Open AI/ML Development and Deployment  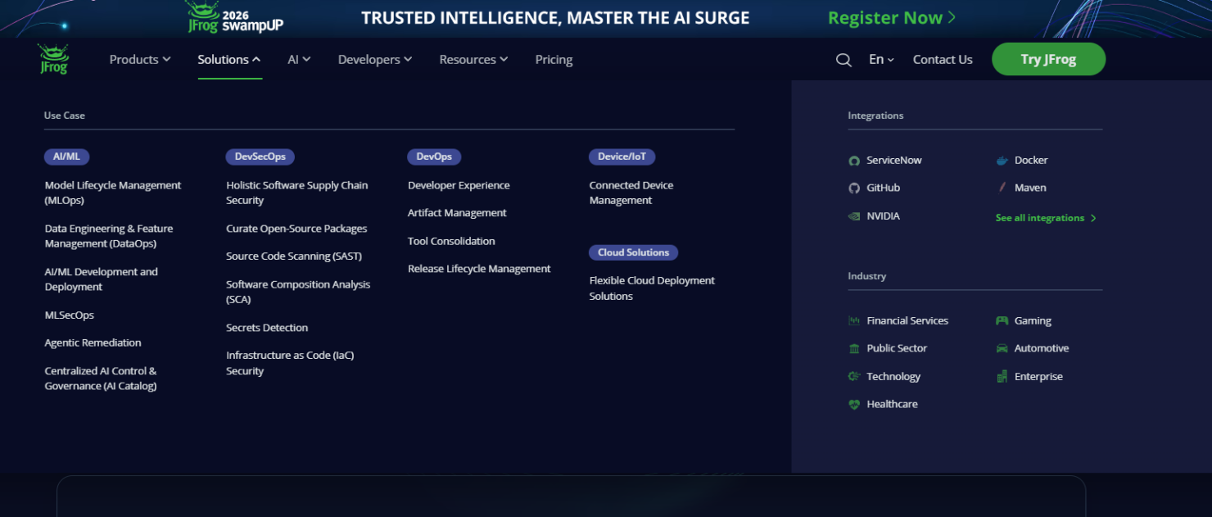(101, 279)
